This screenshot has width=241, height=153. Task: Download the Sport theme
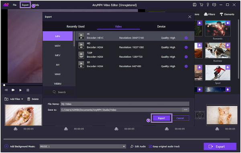tap(228, 67)
